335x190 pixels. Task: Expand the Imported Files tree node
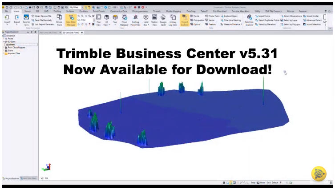pos(4,53)
